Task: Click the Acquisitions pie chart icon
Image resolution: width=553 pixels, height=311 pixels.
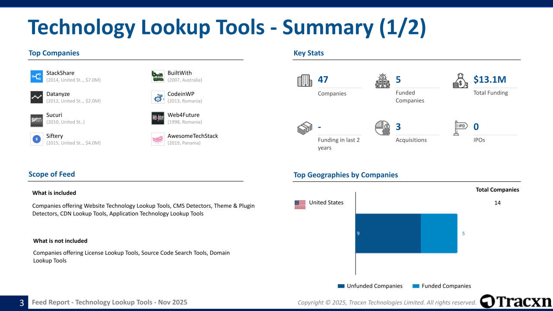Action: tap(382, 128)
